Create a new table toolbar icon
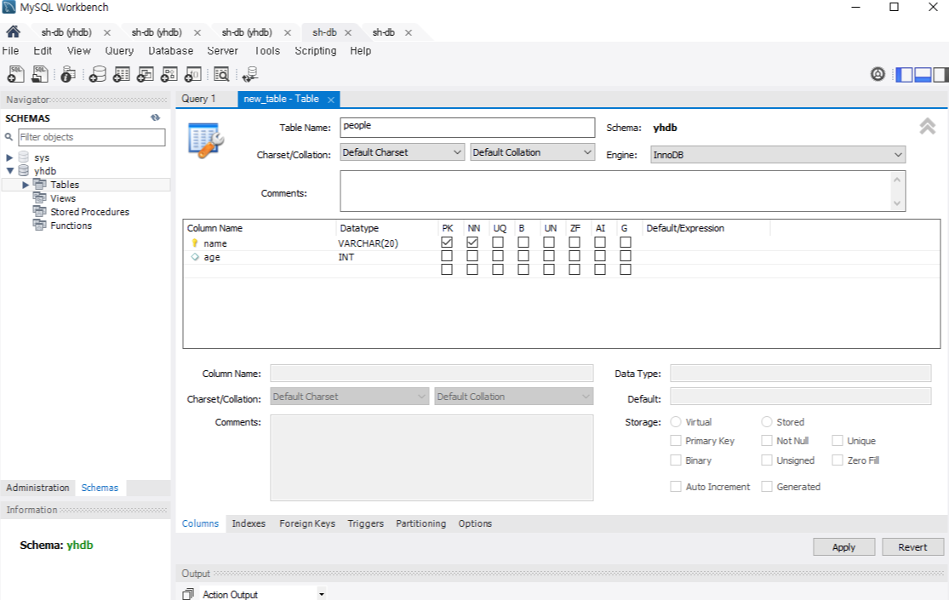 122,74
